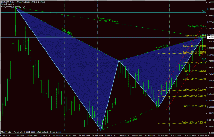Click the highlighted current price marker on price axis
The height and width of the screenshot is (137, 214).
point(210,37)
